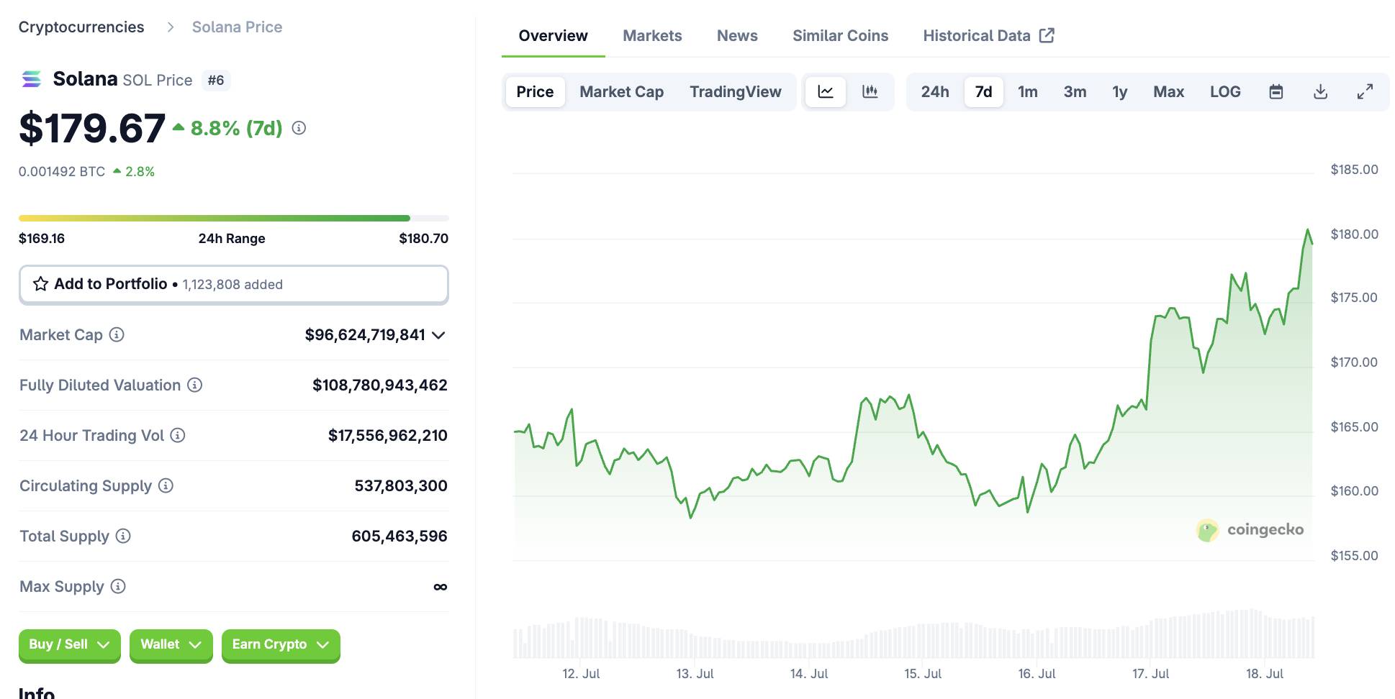This screenshot has width=1395, height=699.
Task: Click the 8.8% (7d) change label
Action: tap(236, 128)
